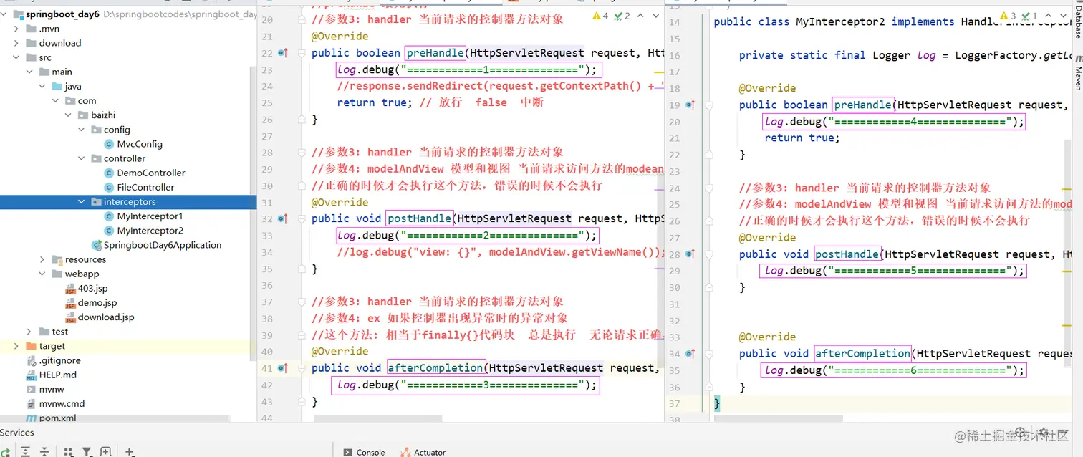Go to next highlighted error in MyInterceptor2 editor
The width and height of the screenshot is (1083, 457).
[x=1062, y=16]
